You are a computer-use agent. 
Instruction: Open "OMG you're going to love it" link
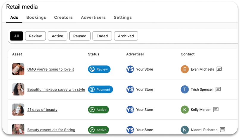pyautogui.click(x=51, y=69)
